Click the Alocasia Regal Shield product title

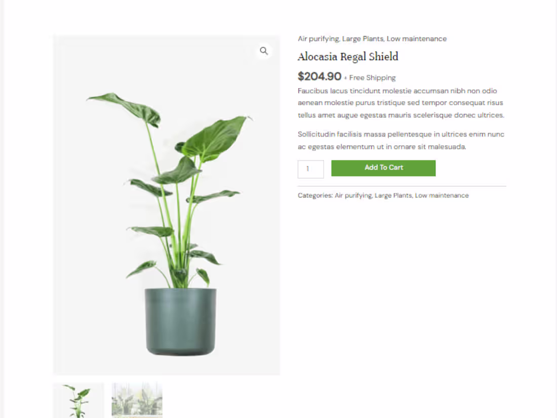(348, 57)
